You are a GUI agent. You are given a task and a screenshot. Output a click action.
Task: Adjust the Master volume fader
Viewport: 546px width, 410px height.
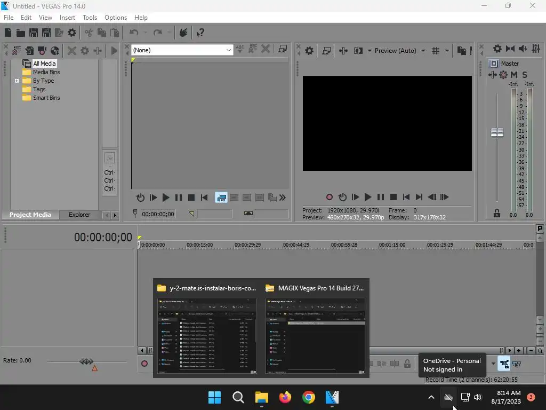pyautogui.click(x=497, y=132)
